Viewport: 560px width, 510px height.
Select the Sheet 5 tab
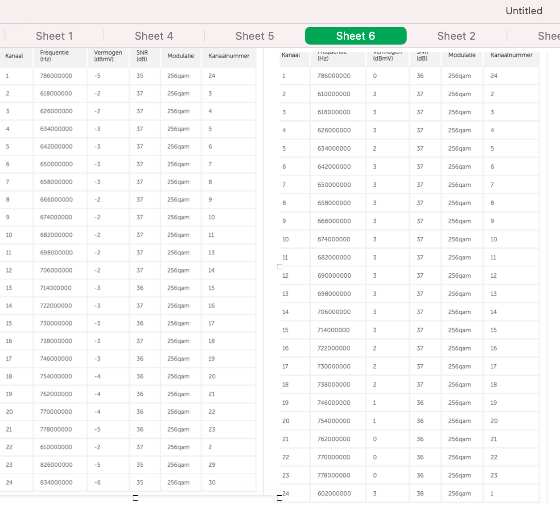tap(255, 36)
